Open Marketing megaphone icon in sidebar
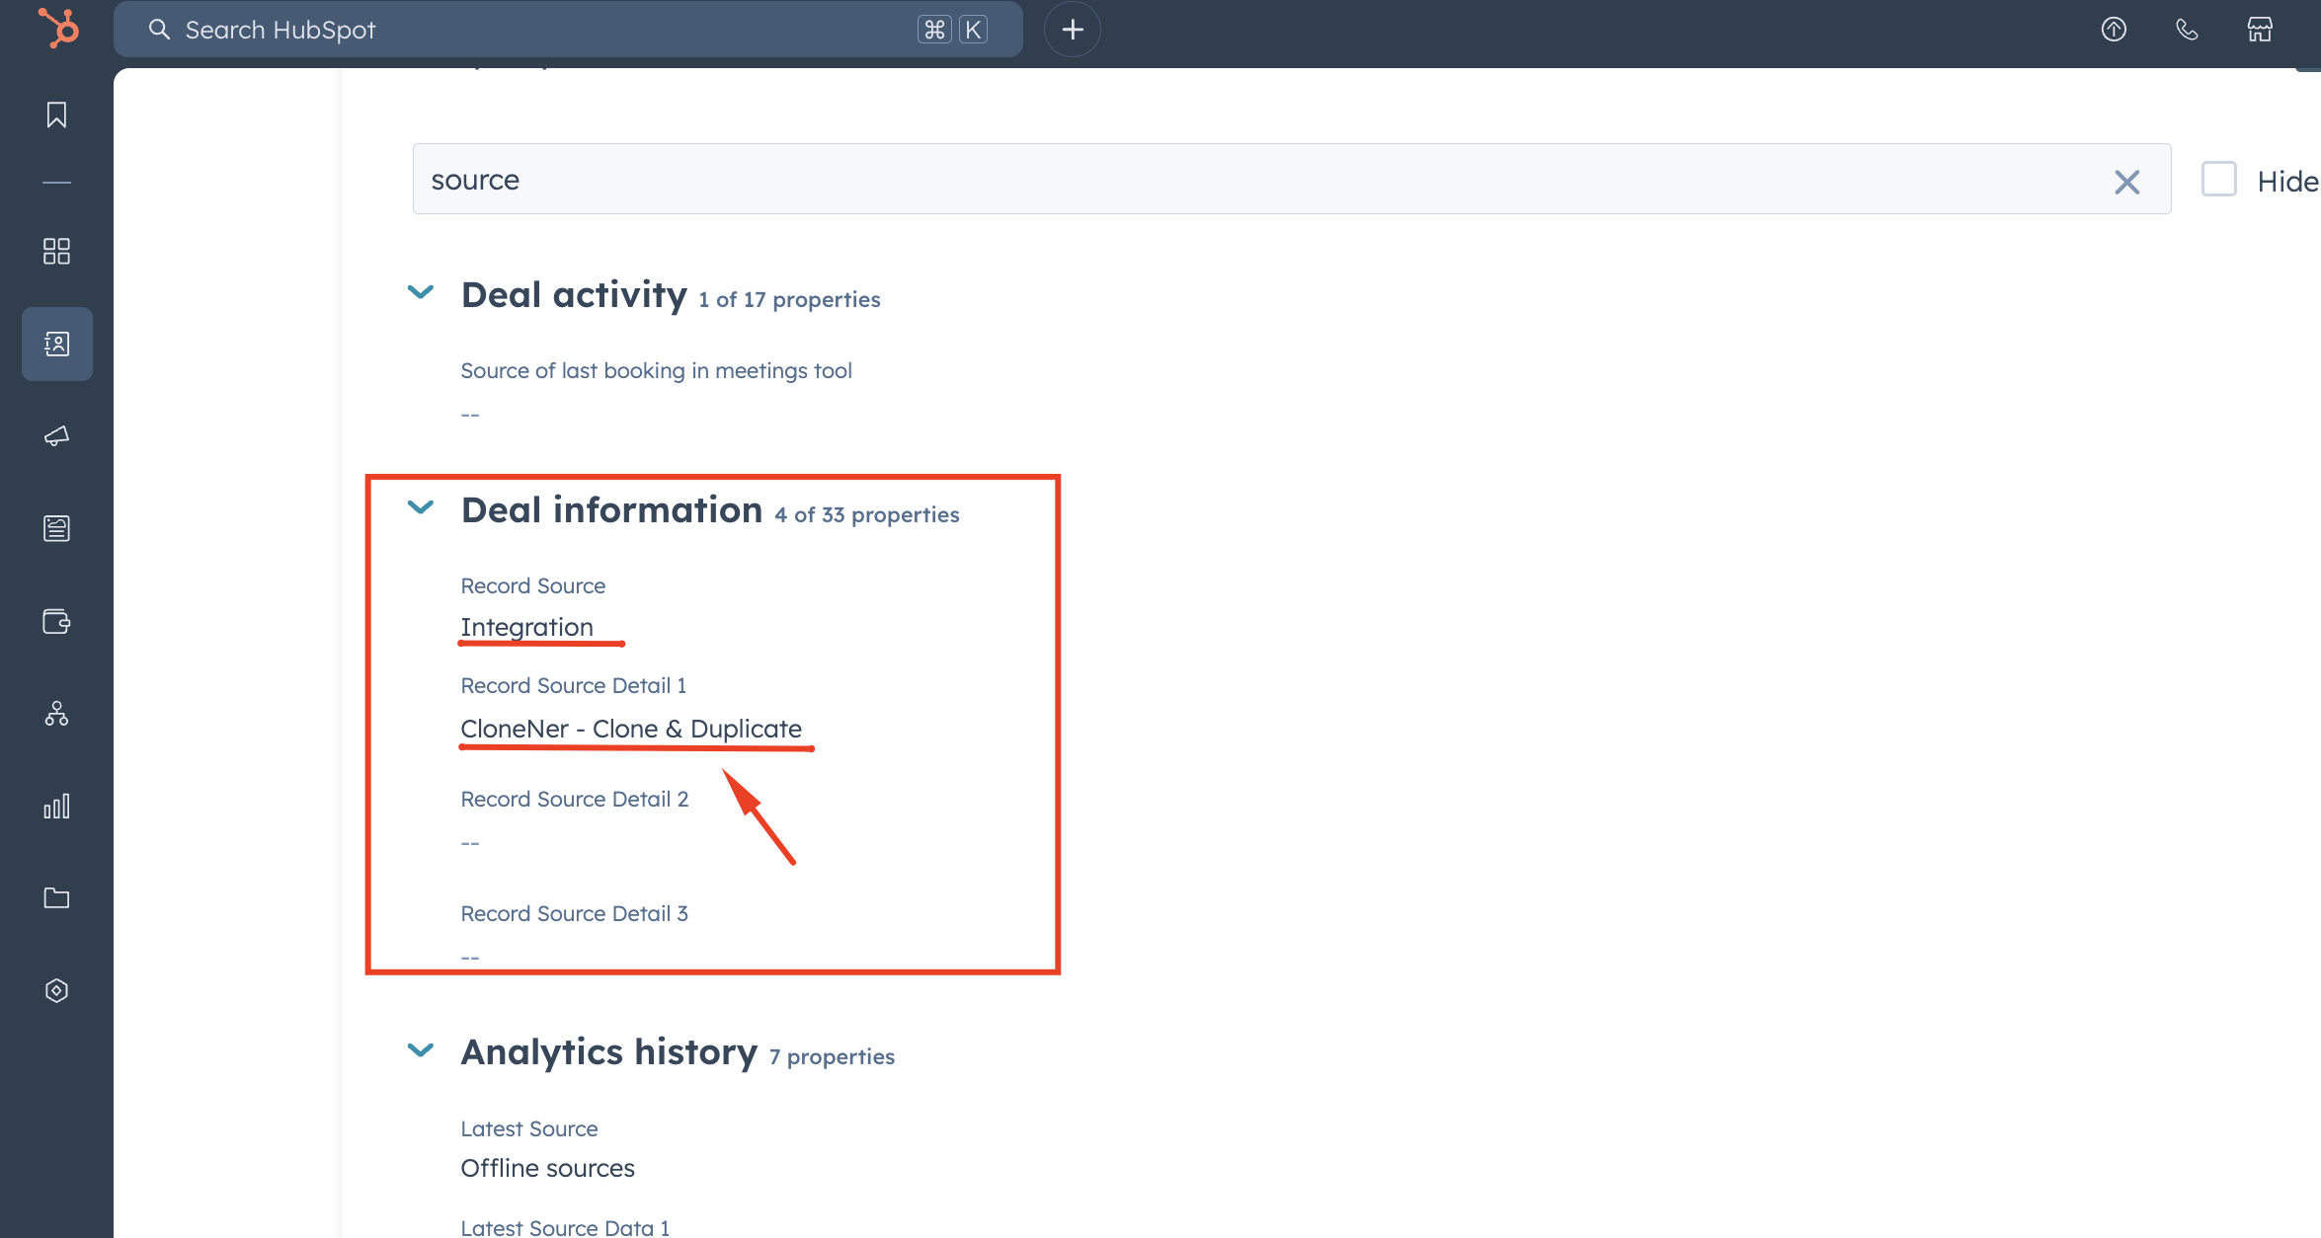2321x1238 pixels. click(56, 435)
